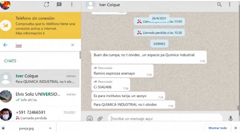Click the search field containing 'iver'
Image resolution: width=240 pixels, height=132 pixels.
[41, 45]
